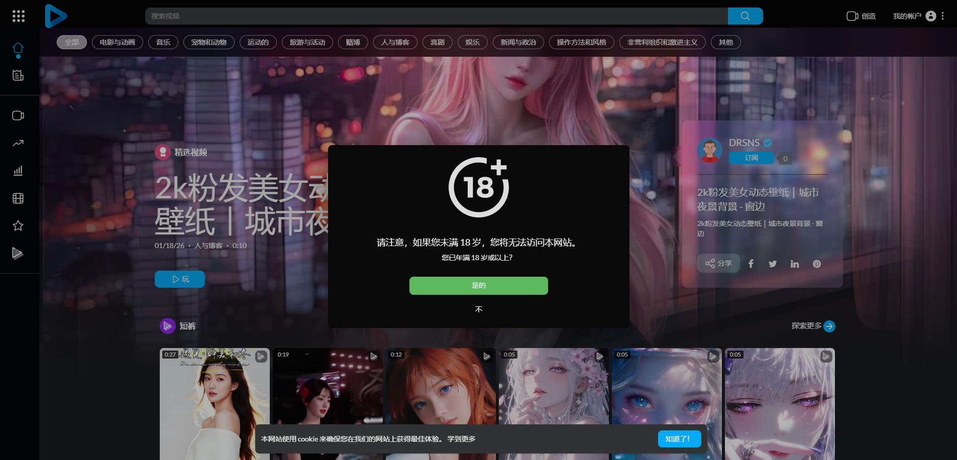Open the bar chart sidebar icon
The width and height of the screenshot is (957, 460).
18,171
